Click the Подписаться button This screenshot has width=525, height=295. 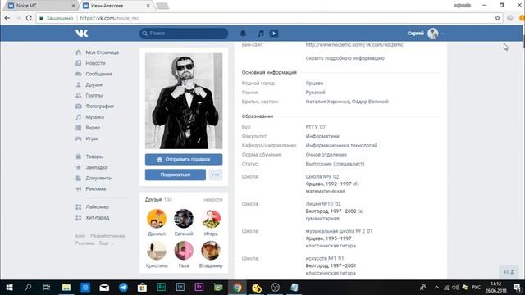(x=175, y=175)
